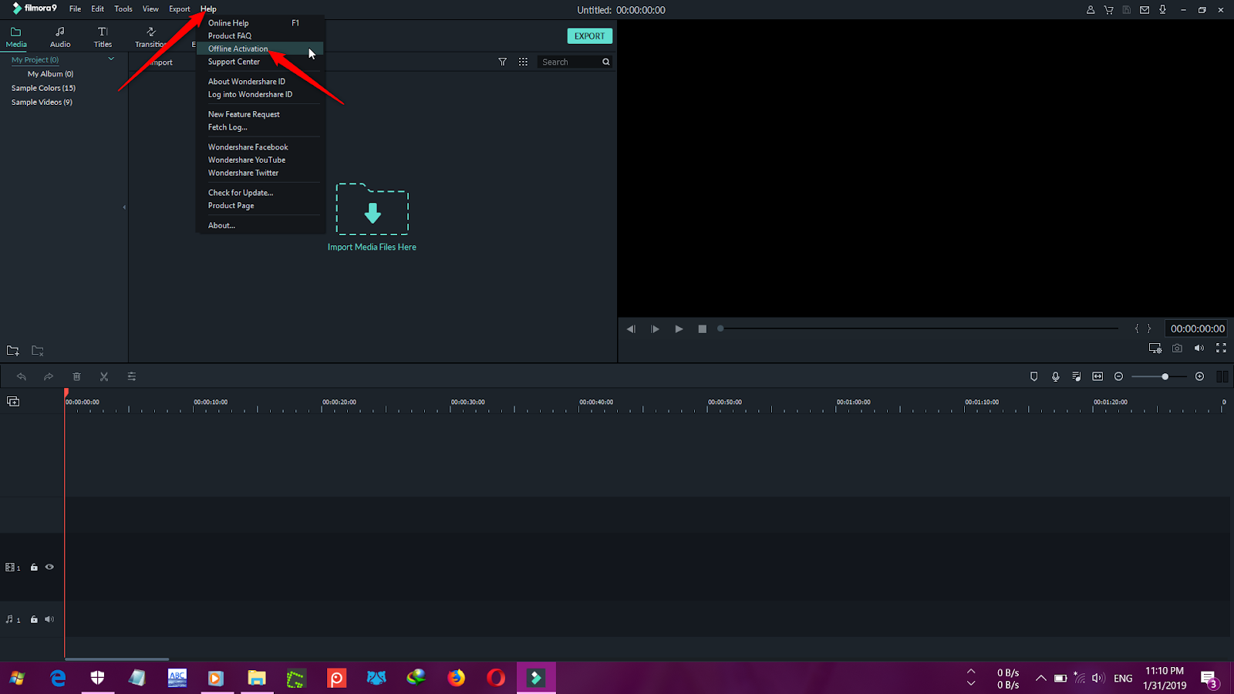Hide video track 1 with eye icon

(49, 567)
